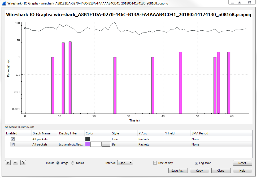
Task: Select the Packets Y Axis cell in Line row
Action: pyautogui.click(x=144, y=139)
